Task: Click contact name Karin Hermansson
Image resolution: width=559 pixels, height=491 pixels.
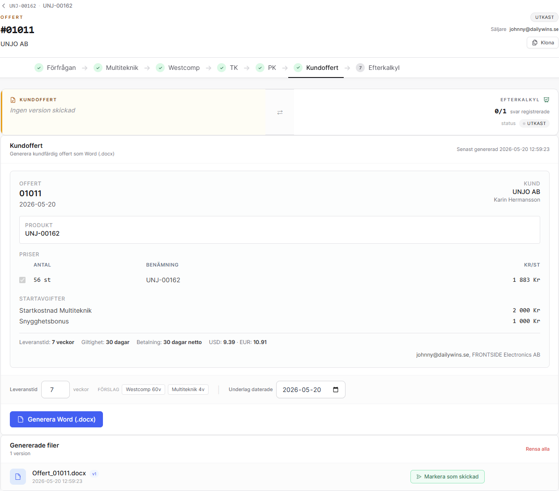Action: 517,200
